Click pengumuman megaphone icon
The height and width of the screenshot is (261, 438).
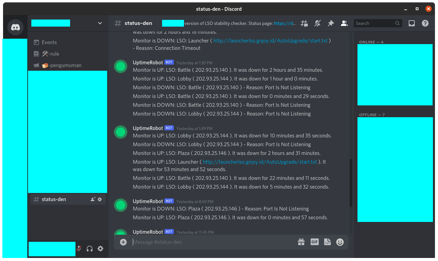pyautogui.click(x=36, y=65)
